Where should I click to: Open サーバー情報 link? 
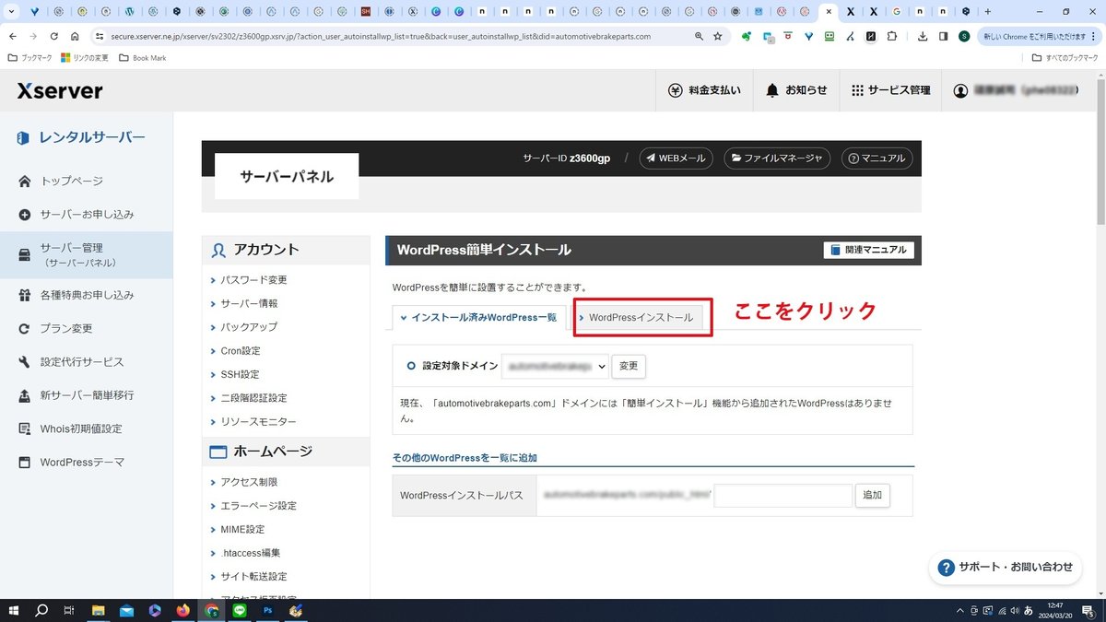(x=249, y=303)
